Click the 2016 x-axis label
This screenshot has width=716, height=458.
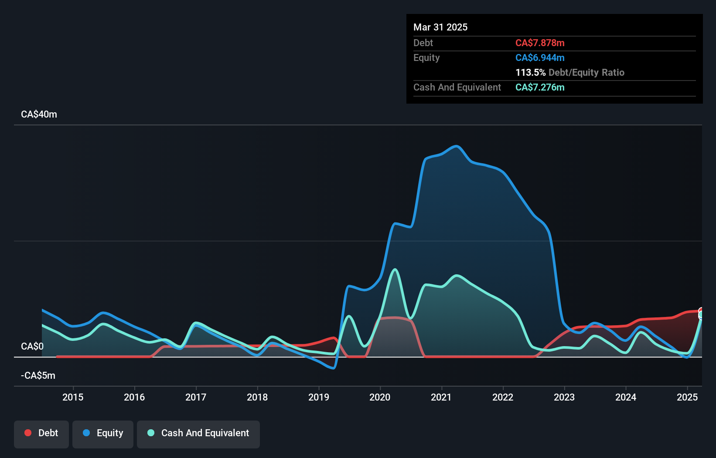[x=134, y=397]
